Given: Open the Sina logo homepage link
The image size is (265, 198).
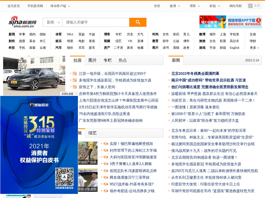Looking at the screenshot, I should 23,22.
